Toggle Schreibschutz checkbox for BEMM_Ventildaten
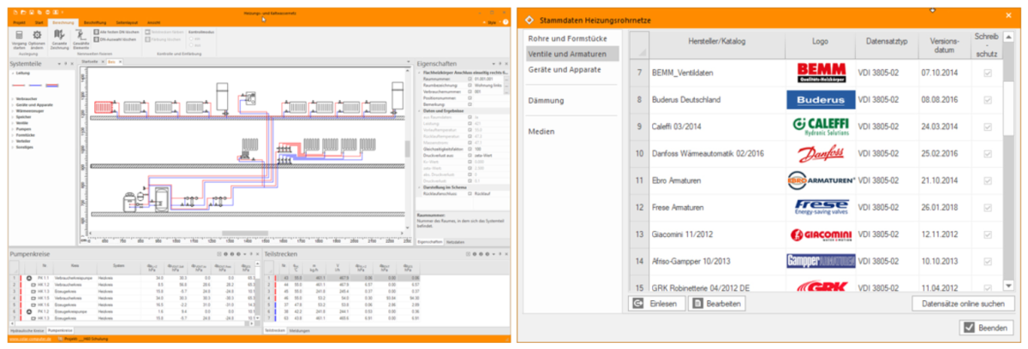This screenshot has height=349, width=1028. click(x=988, y=73)
